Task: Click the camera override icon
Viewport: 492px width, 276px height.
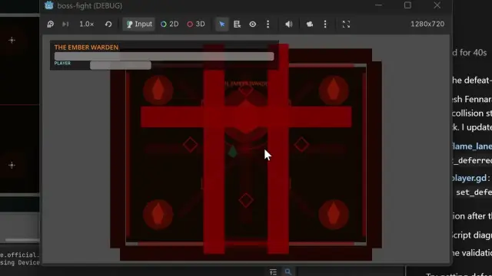Action: 310,24
